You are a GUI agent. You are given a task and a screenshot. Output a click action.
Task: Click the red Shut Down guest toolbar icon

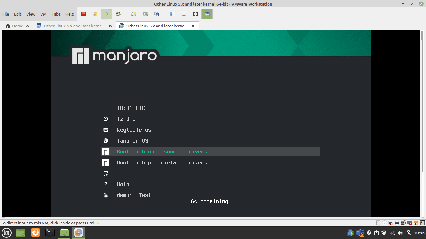point(84,14)
